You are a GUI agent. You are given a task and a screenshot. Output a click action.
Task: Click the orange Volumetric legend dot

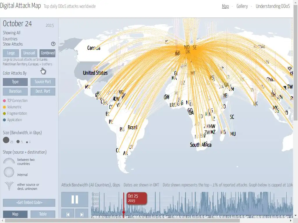tap(4, 107)
